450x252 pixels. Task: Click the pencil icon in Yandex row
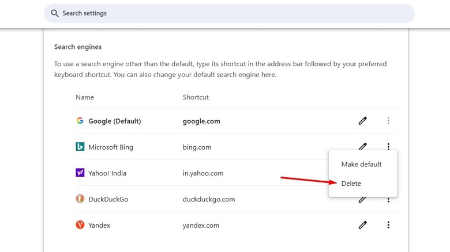[362, 225]
